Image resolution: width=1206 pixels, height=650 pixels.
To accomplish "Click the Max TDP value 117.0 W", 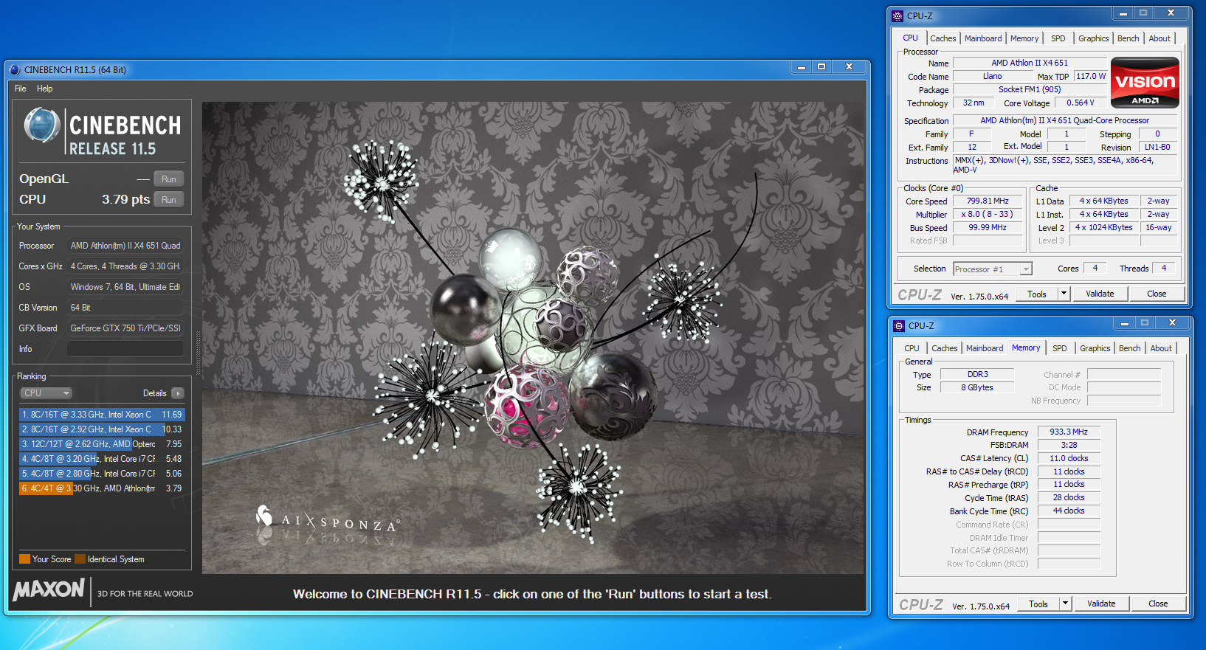I will click(x=1090, y=77).
